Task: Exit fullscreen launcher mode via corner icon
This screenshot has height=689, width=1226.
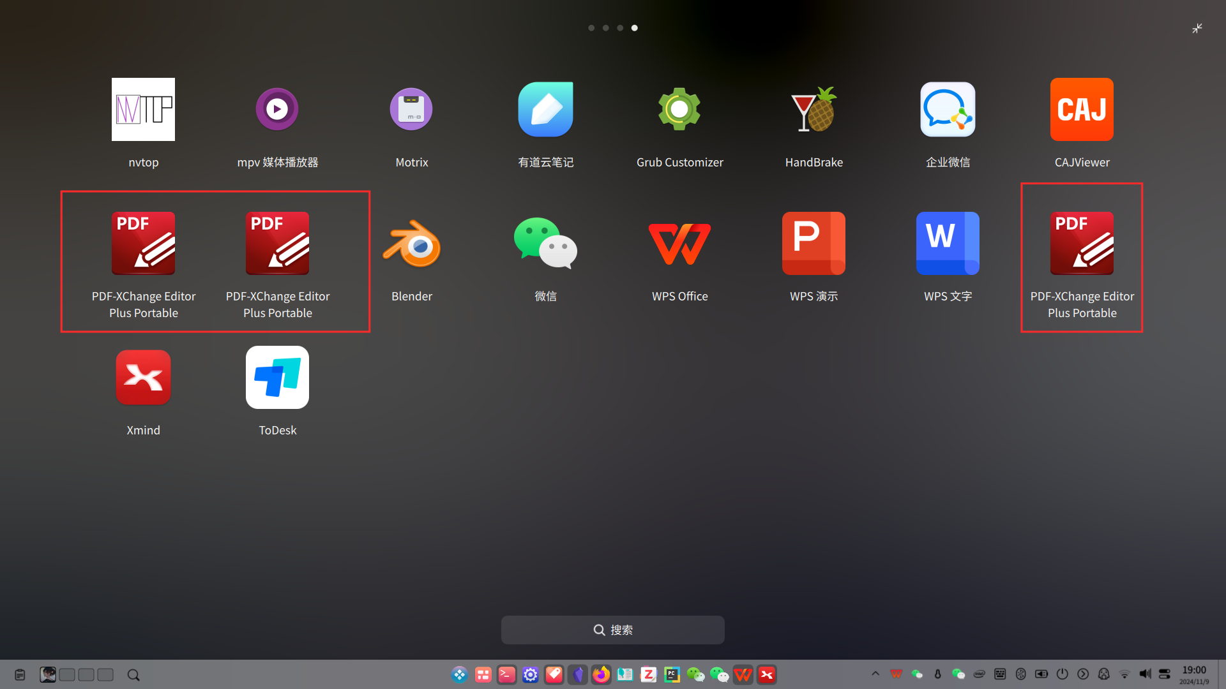Action: click(1197, 28)
